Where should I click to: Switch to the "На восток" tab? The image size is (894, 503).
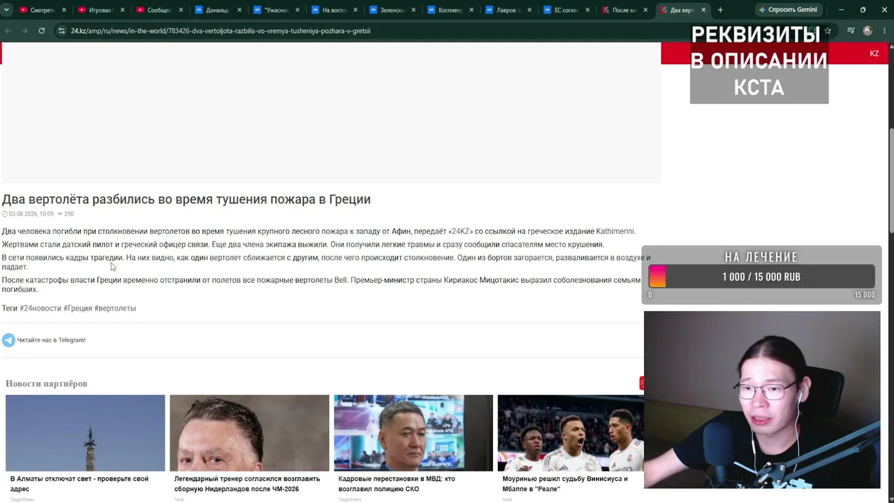333,10
